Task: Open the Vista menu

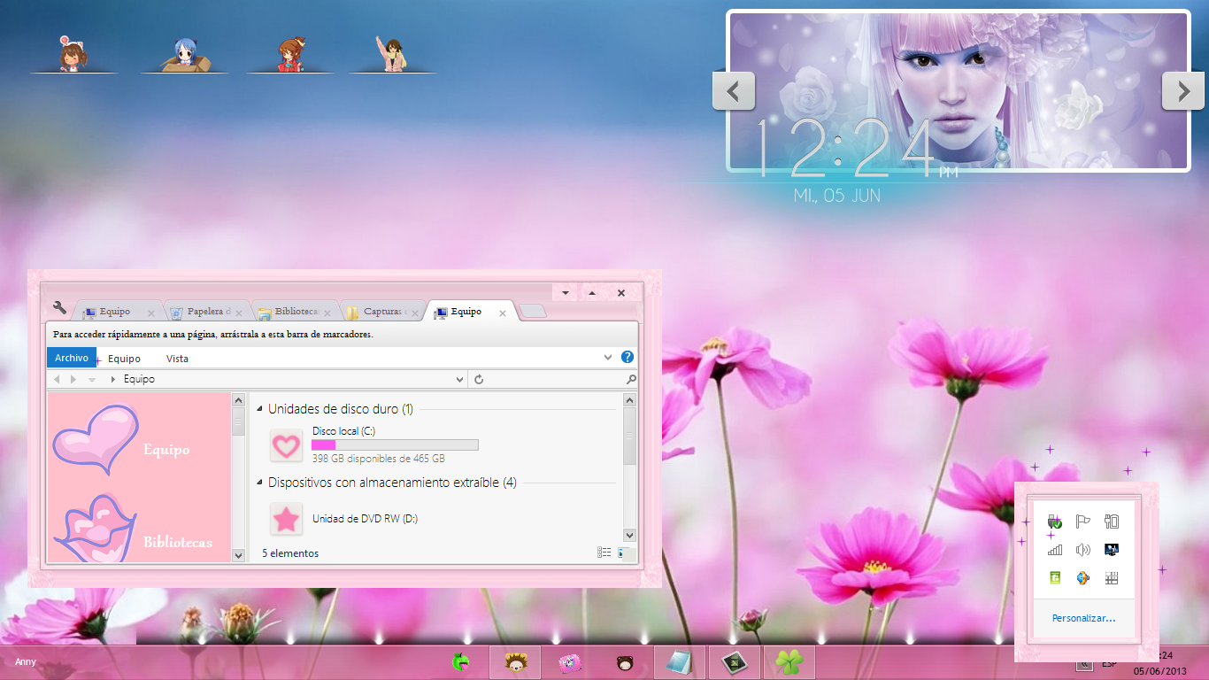Action: pyautogui.click(x=177, y=358)
